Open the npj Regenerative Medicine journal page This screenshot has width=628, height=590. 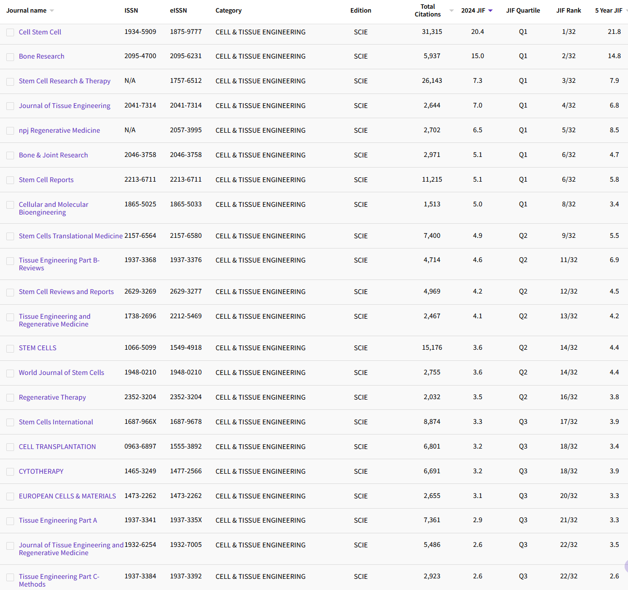point(59,130)
